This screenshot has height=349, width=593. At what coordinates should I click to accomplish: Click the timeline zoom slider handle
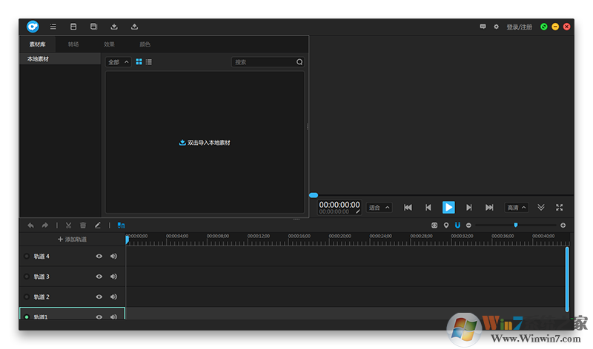(516, 225)
